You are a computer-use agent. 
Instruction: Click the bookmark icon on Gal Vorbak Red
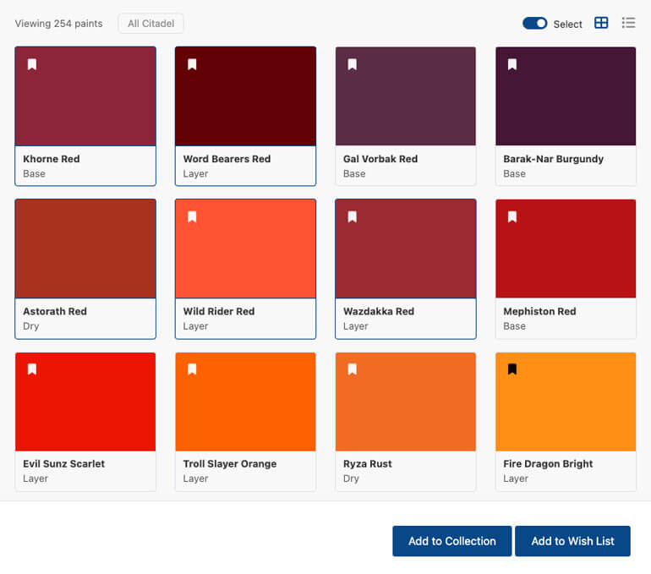(x=352, y=64)
